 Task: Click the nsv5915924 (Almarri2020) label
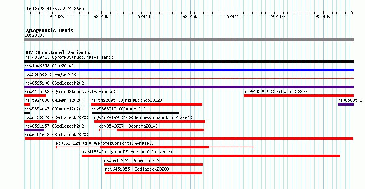pos(133,160)
